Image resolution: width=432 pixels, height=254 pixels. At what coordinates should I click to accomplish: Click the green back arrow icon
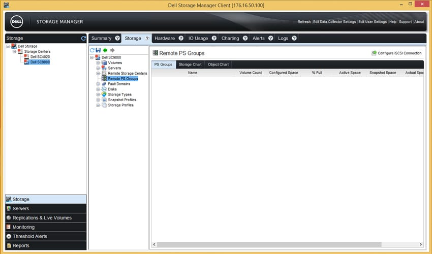(105, 50)
